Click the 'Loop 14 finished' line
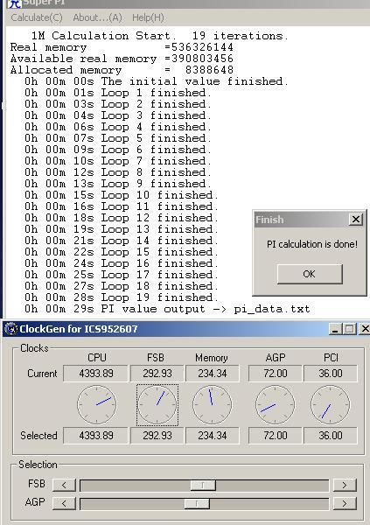 [122, 241]
